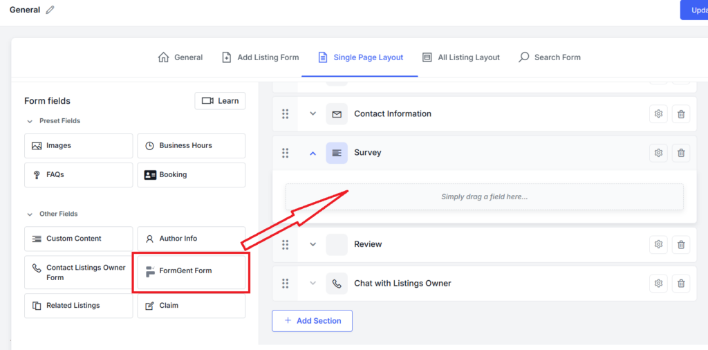Open the Search Form tab
This screenshot has width=708, height=350.
550,57
